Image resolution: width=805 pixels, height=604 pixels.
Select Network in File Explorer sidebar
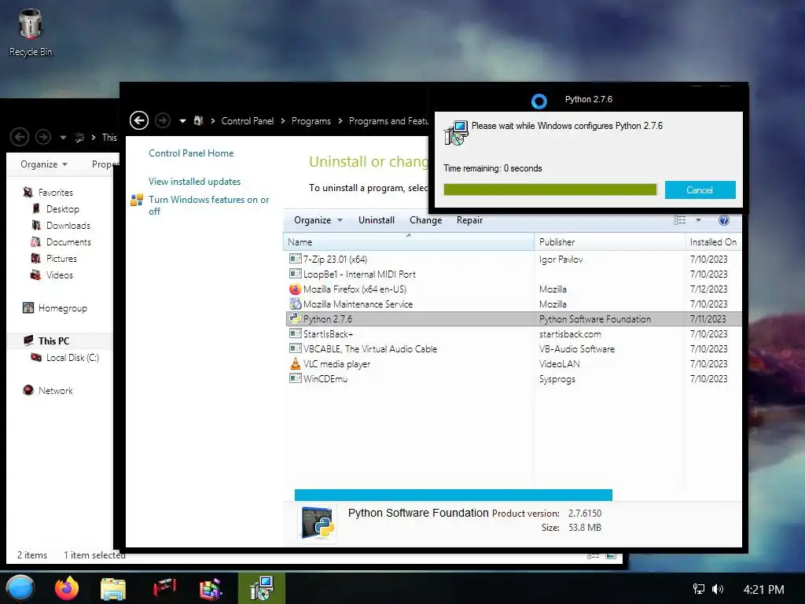(x=56, y=391)
